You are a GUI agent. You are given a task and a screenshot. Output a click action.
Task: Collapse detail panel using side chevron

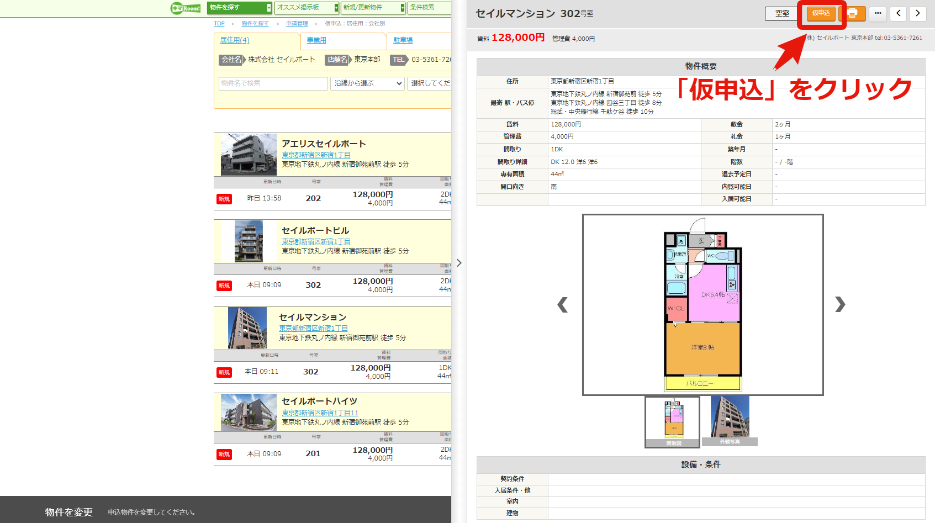[x=459, y=263]
